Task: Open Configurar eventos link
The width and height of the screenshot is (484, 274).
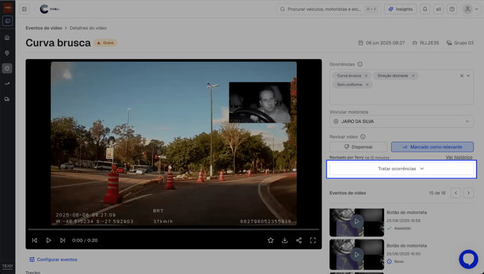Action: click(x=53, y=259)
